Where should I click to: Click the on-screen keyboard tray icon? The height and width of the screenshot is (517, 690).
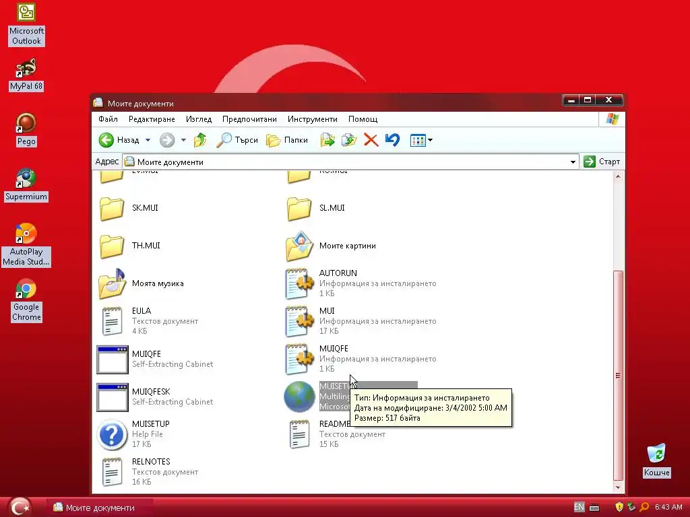pos(594,508)
